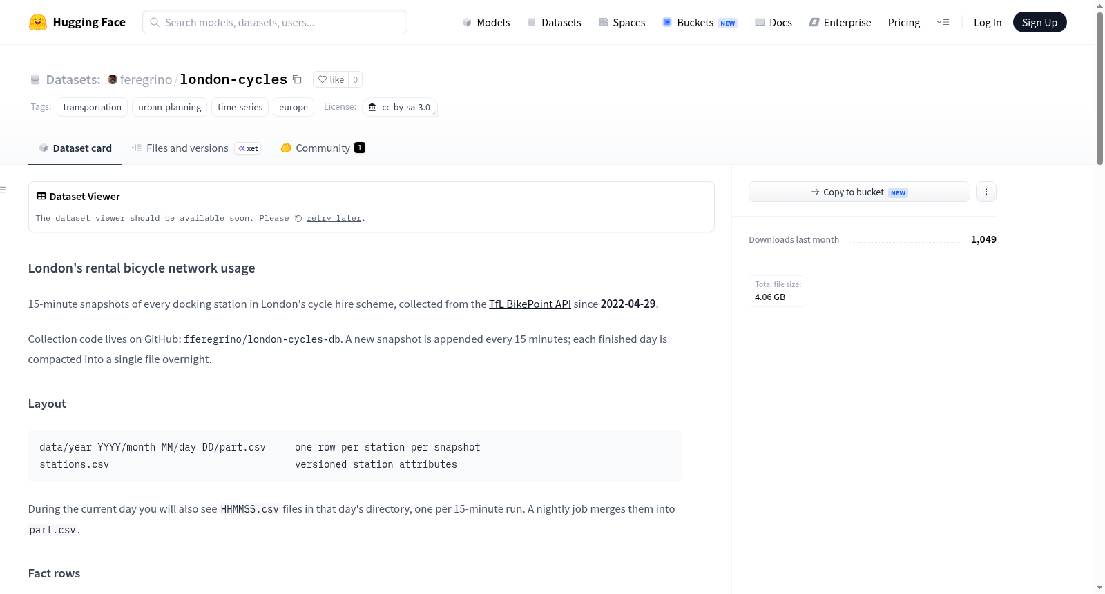The height and width of the screenshot is (594, 1105).
Task: Open the feregrino user avatar
Action: click(113, 79)
